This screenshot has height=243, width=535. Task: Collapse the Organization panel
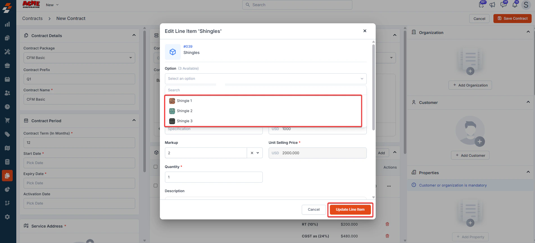coord(528,32)
